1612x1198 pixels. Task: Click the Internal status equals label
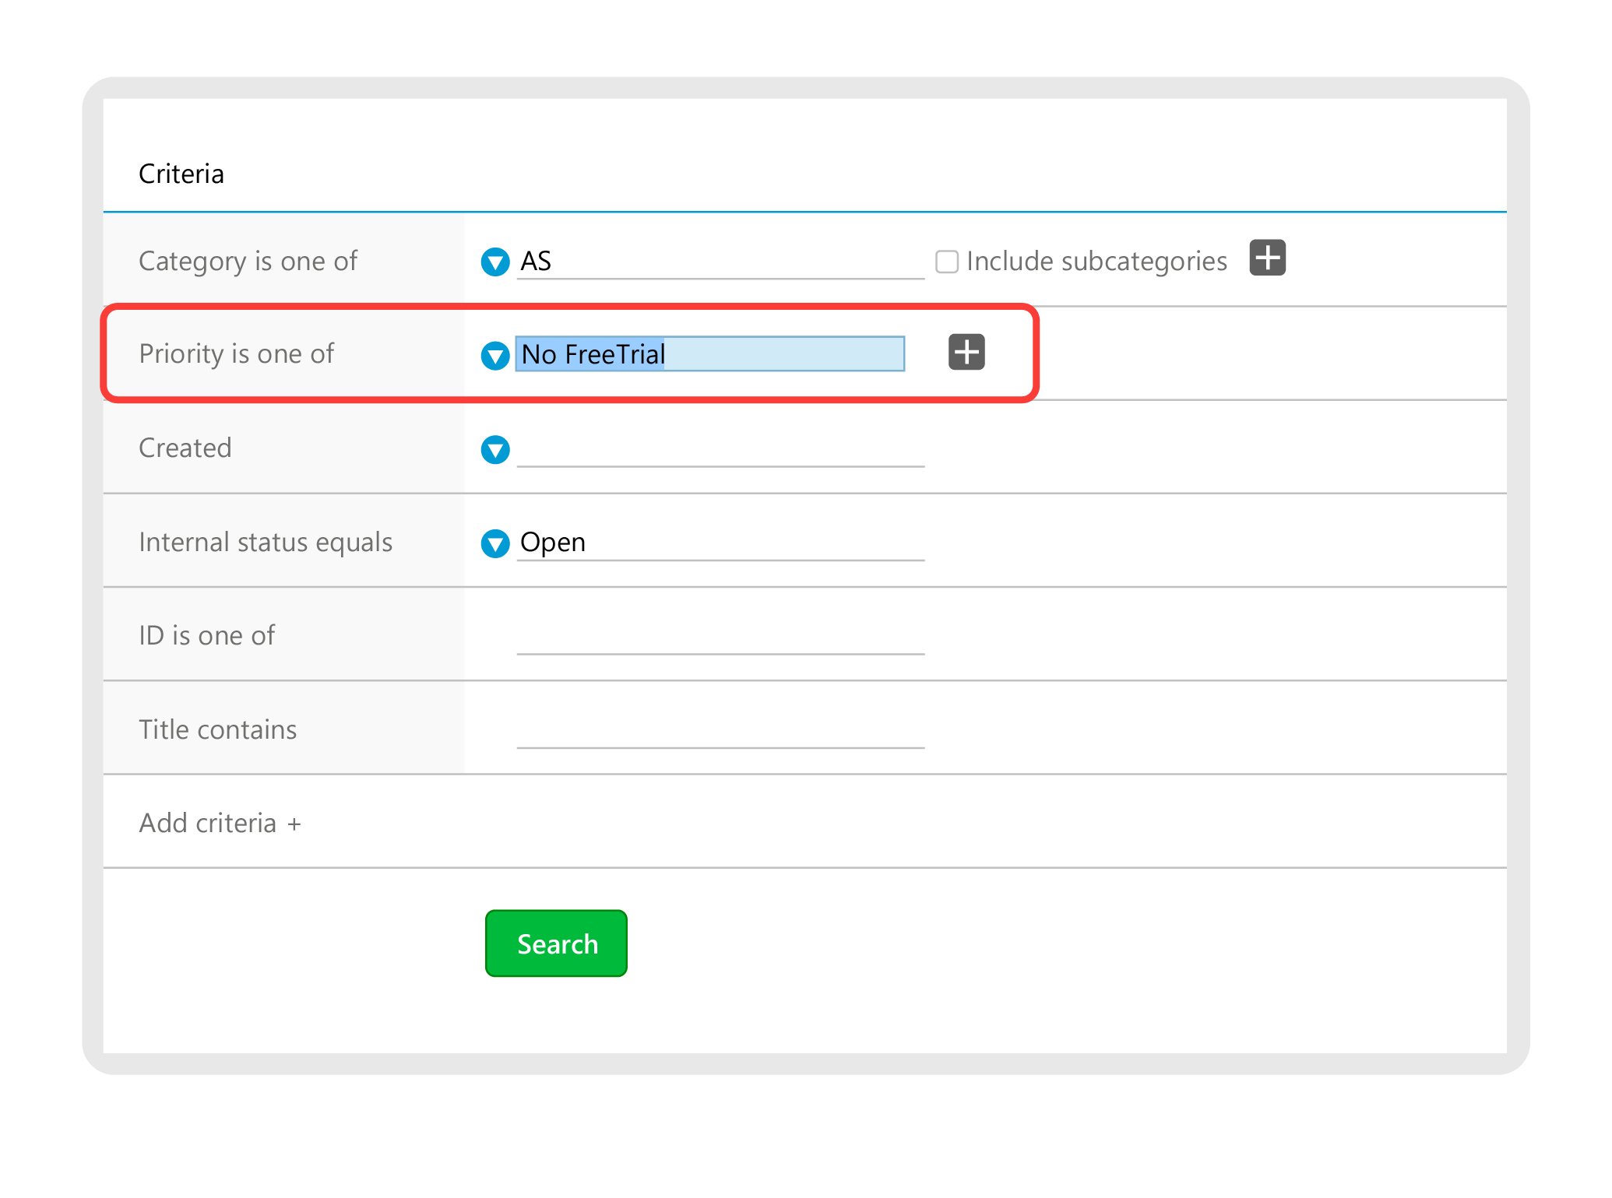click(x=266, y=543)
